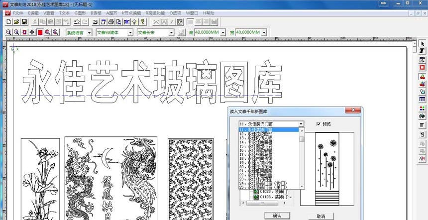Select the arrow pointer tool on right toolbar
The image size is (428, 220).
422,44
